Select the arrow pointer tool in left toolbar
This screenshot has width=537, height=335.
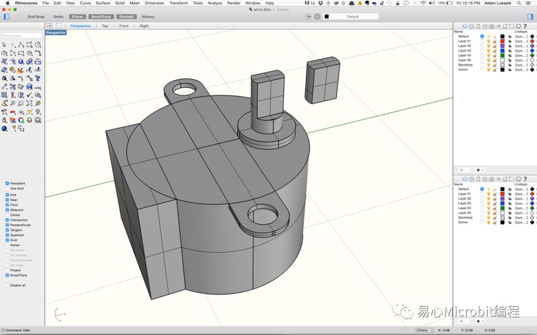4,45
